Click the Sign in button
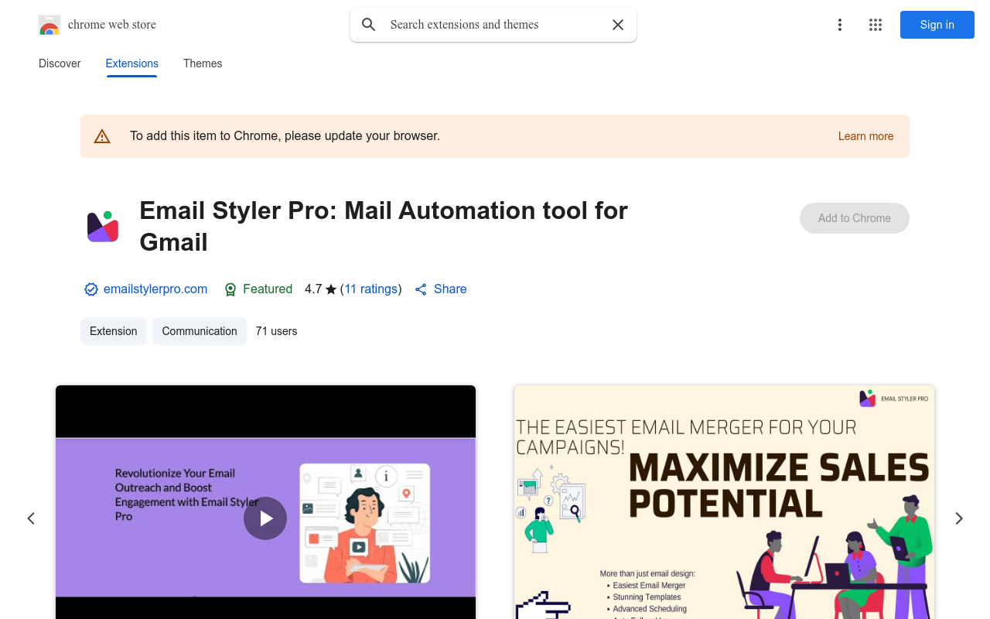Image resolution: width=990 pixels, height=619 pixels. [x=937, y=25]
